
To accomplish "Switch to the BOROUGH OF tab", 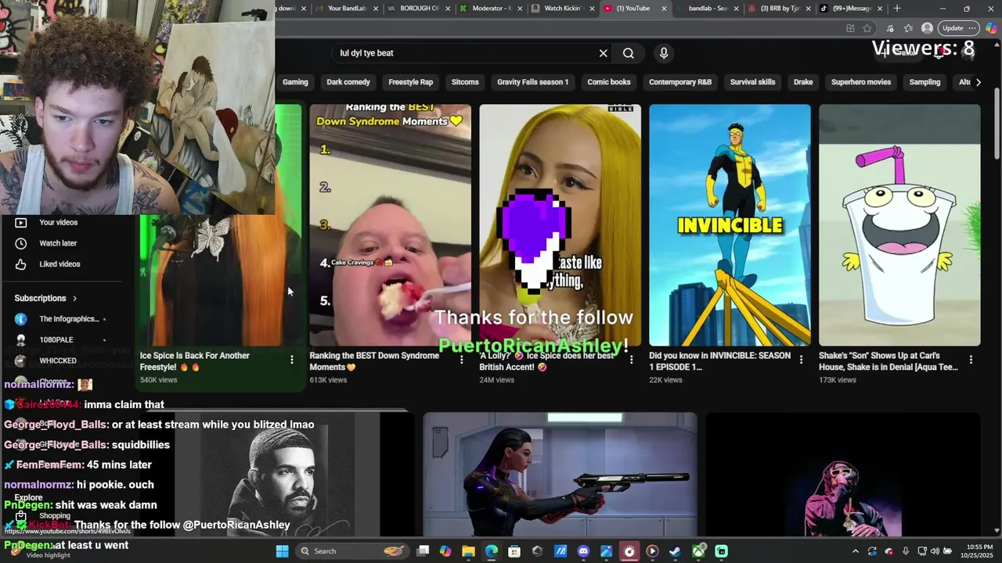I will pyautogui.click(x=419, y=9).
